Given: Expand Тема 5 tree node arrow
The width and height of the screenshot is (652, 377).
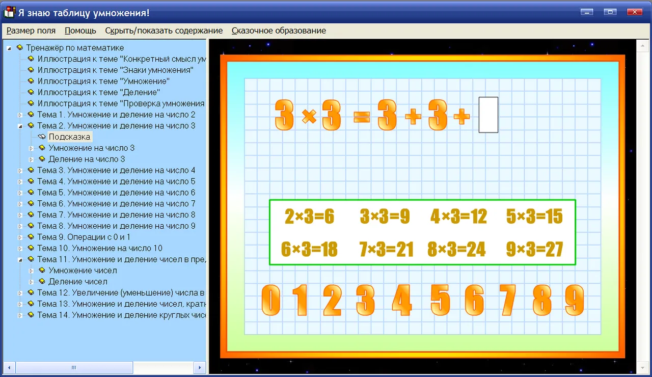Looking at the screenshot, I should [20, 193].
